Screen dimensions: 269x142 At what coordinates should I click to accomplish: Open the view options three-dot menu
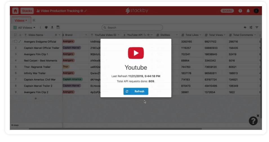(x=40, y=27)
